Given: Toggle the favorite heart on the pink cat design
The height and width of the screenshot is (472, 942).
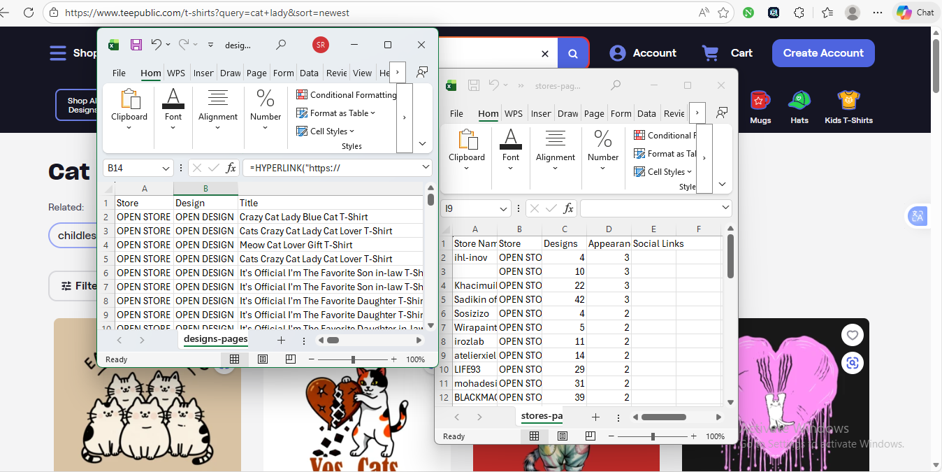Looking at the screenshot, I should tap(852, 335).
